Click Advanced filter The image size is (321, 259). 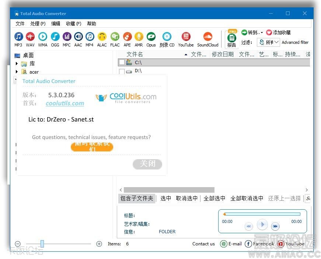click(x=295, y=42)
